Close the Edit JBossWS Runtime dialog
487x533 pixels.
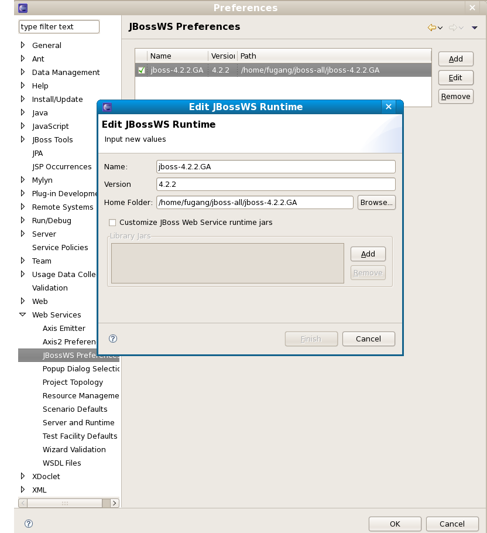pos(389,107)
